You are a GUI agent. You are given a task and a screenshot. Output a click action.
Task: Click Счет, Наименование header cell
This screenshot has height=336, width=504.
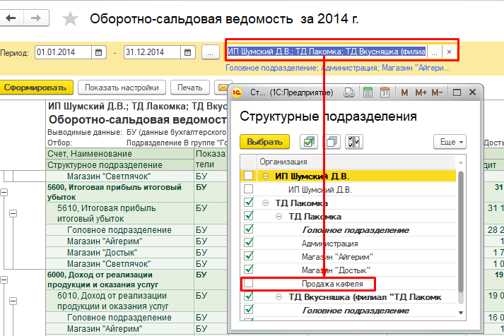click(119, 154)
